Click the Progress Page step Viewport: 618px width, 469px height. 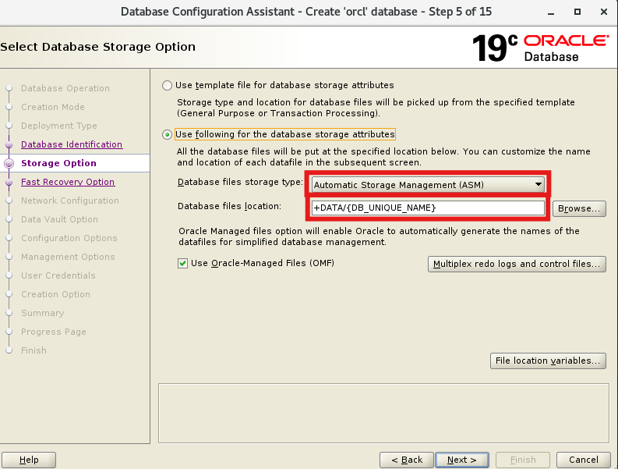(54, 332)
